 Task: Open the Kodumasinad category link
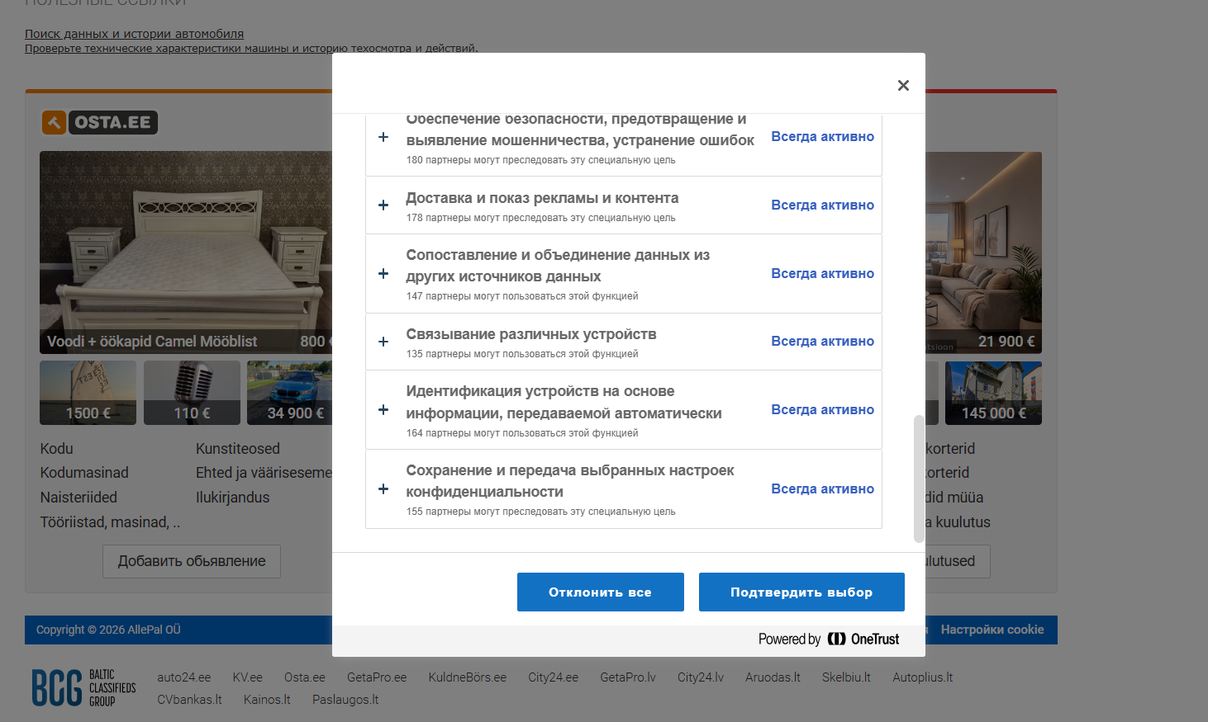point(84,473)
